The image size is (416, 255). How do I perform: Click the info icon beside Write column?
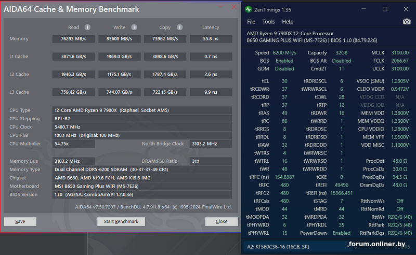[x=134, y=27]
